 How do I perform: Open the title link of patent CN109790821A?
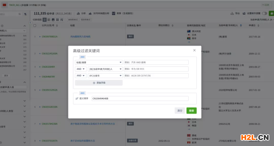(x=80, y=36)
